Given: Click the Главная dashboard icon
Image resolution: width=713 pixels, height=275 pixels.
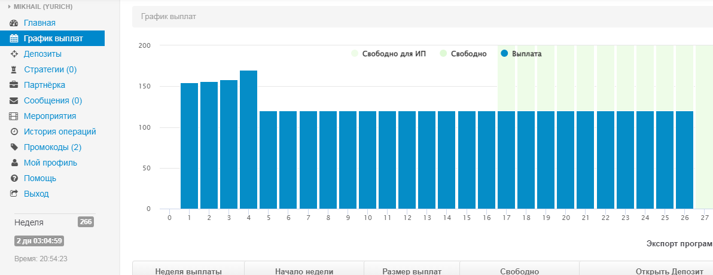Looking at the screenshot, I should (x=14, y=23).
